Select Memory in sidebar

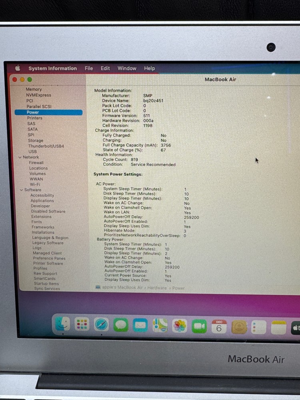coord(34,89)
